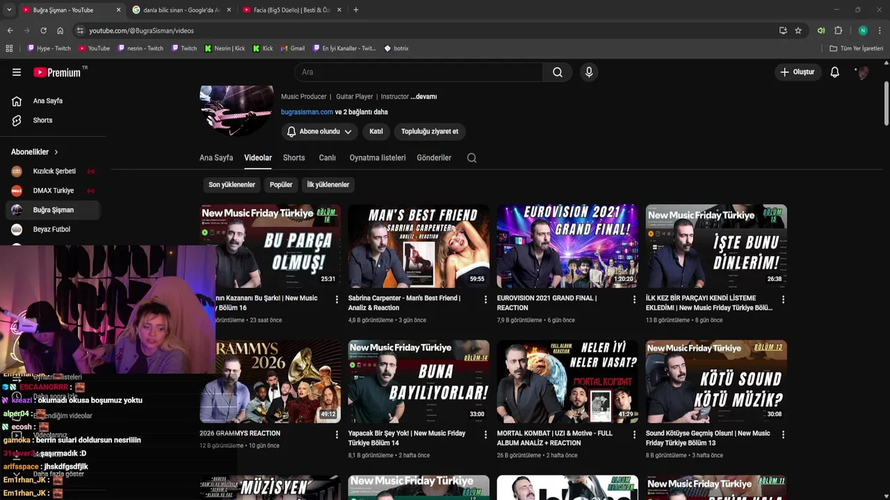Open a new browser tab
The image size is (890, 500).
point(356,10)
